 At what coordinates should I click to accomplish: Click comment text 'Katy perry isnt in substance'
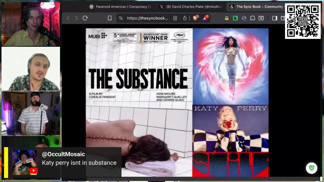tap(79, 163)
